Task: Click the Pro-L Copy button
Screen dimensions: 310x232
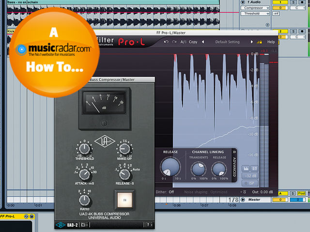Action: click(193, 42)
